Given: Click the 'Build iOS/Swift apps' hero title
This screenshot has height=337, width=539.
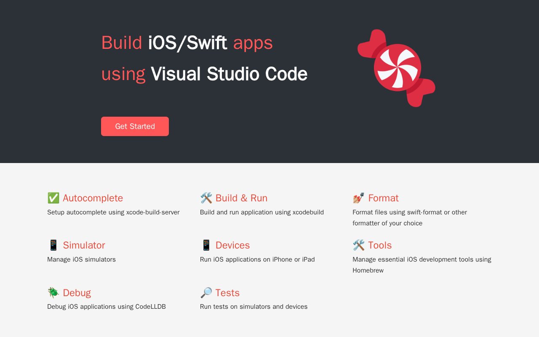Looking at the screenshot, I should [x=187, y=43].
